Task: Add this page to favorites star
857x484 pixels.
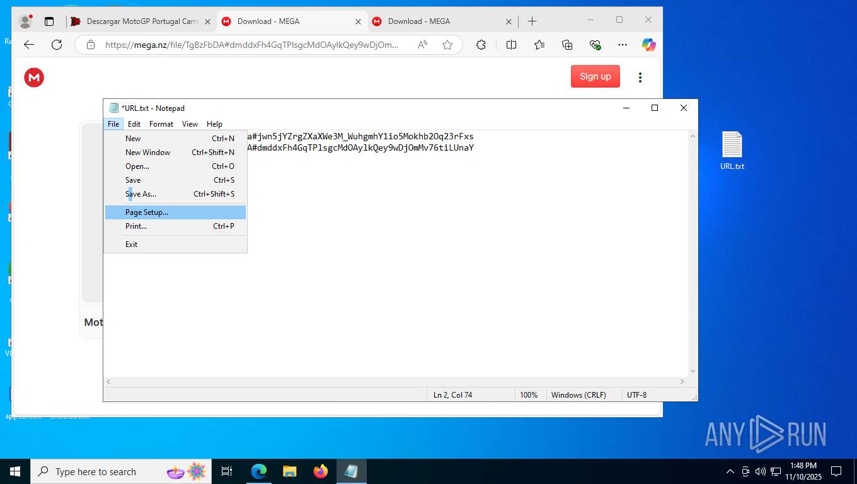Action: click(x=447, y=45)
